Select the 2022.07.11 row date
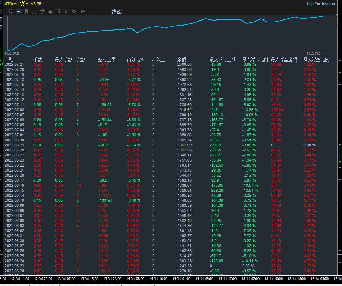This screenshot has height=286, width=342. coord(14,105)
